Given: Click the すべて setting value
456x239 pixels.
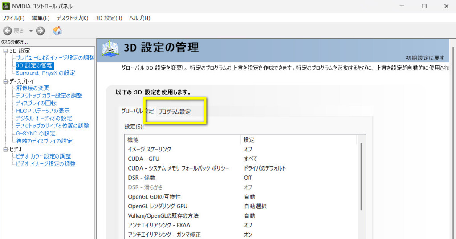Looking at the screenshot, I should (x=250, y=159).
